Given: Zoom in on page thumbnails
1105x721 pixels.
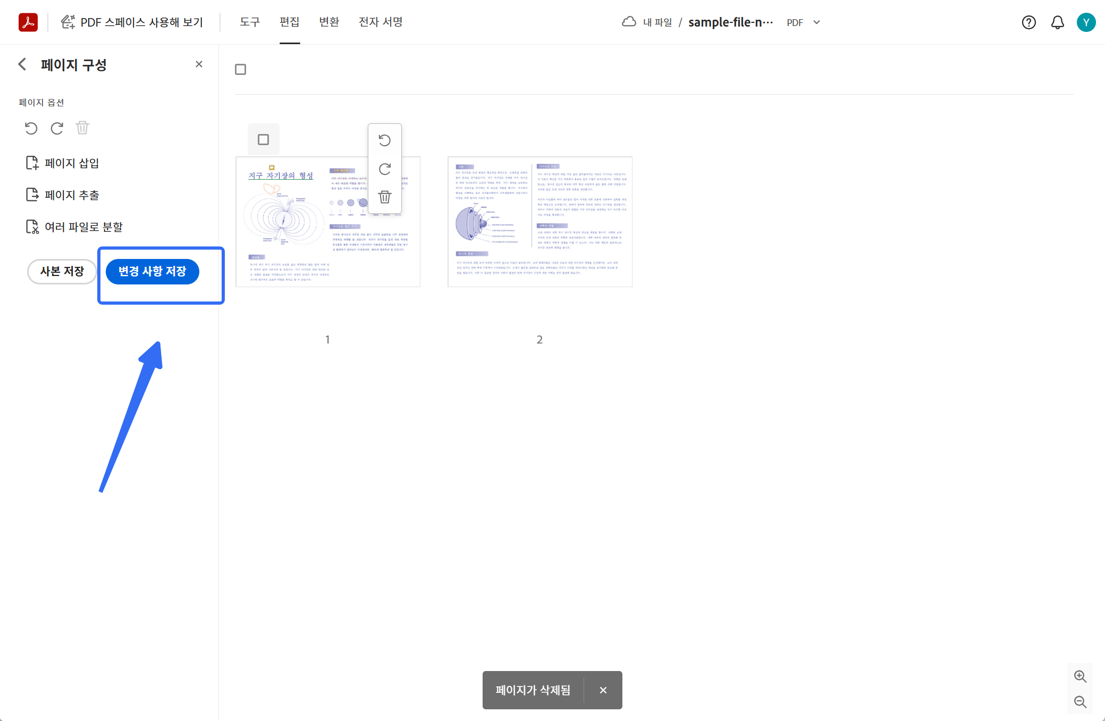Looking at the screenshot, I should click(1080, 676).
